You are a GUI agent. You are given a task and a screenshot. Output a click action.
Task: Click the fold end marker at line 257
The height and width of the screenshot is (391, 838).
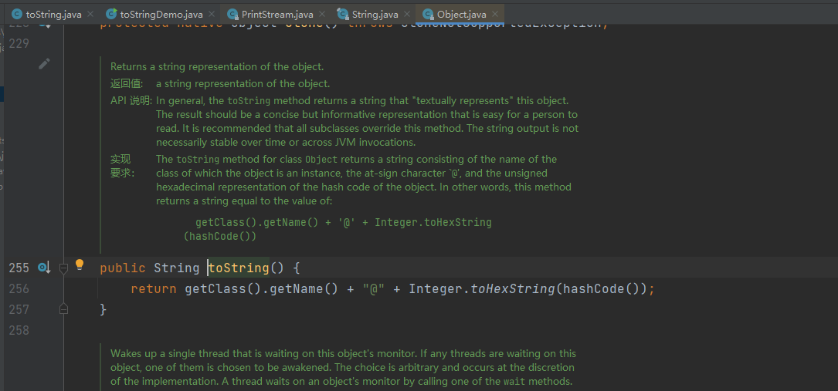tap(63, 309)
